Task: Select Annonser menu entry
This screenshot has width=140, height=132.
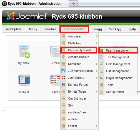Action: 79,36
